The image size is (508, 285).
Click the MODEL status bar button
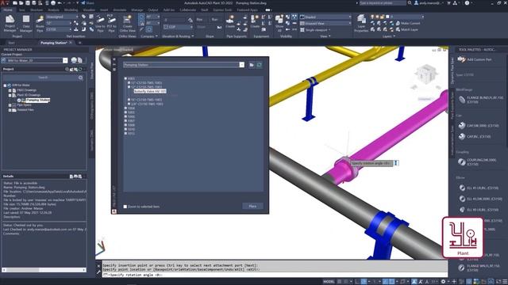pos(329,282)
